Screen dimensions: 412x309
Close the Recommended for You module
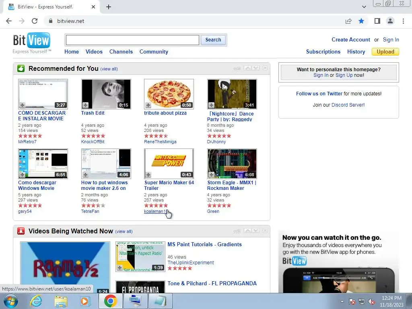[265, 68]
